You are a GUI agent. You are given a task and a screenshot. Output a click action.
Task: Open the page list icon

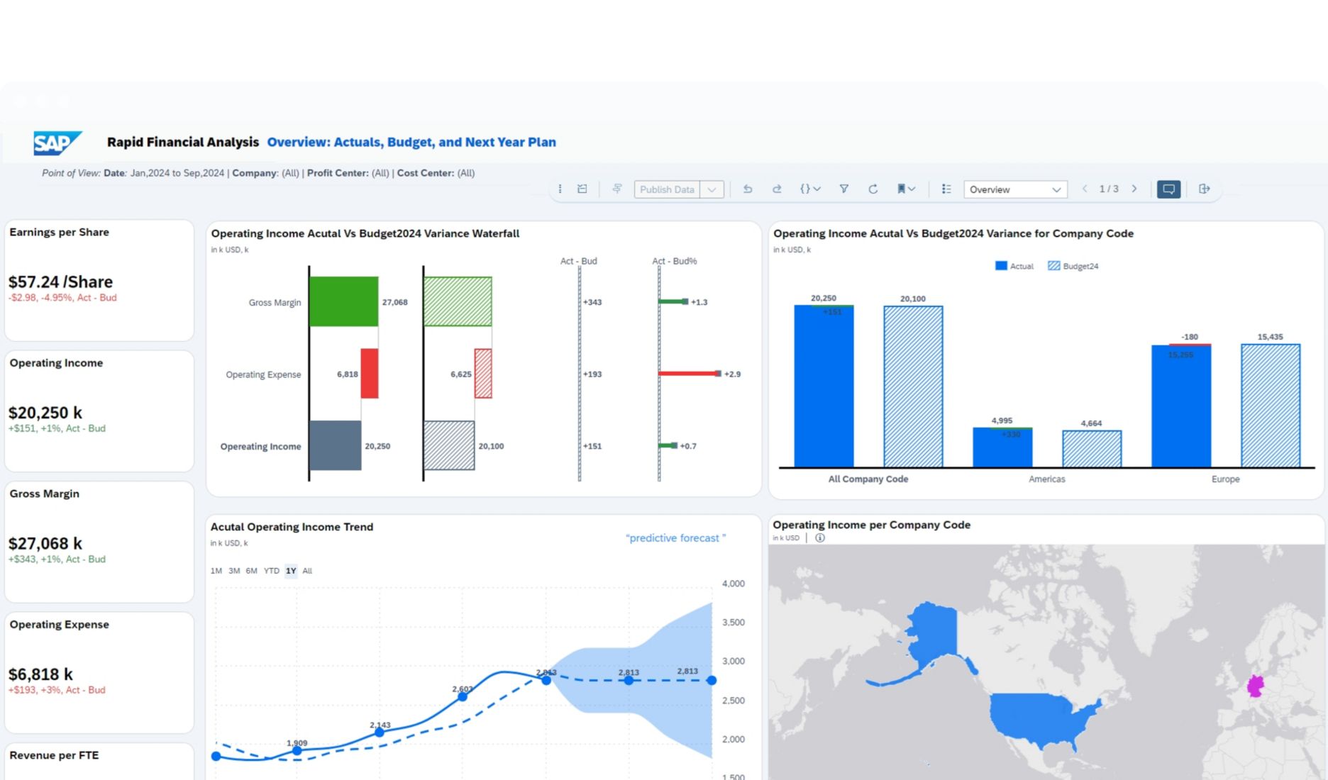click(946, 189)
